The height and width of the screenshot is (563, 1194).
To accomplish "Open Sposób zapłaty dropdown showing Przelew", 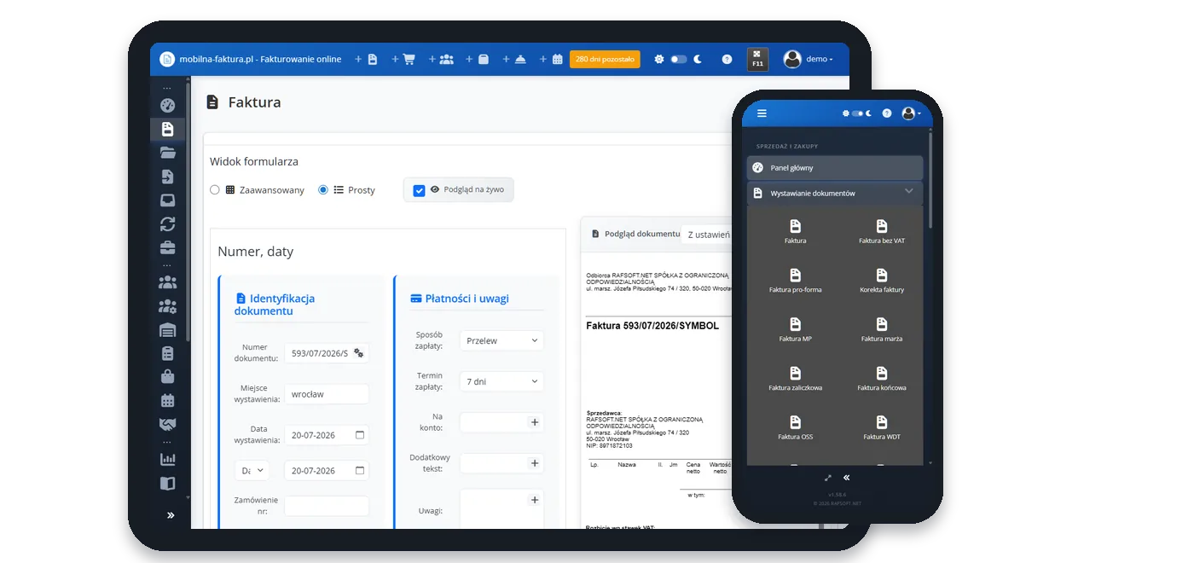I will pyautogui.click(x=501, y=340).
